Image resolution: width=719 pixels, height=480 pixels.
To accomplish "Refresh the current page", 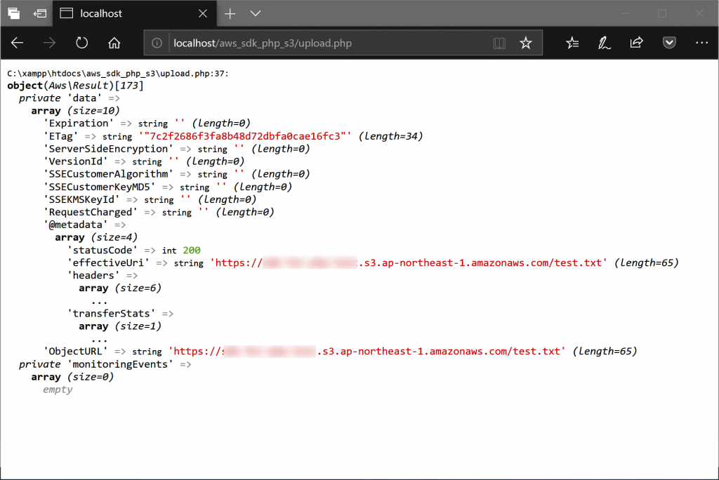I will 81,43.
